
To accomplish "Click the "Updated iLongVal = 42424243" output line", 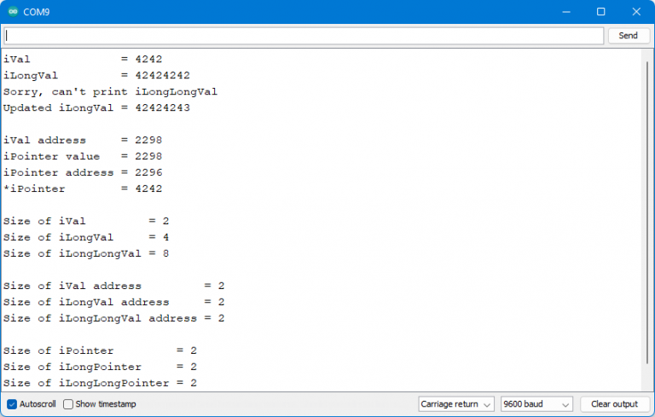I will 96,108.
